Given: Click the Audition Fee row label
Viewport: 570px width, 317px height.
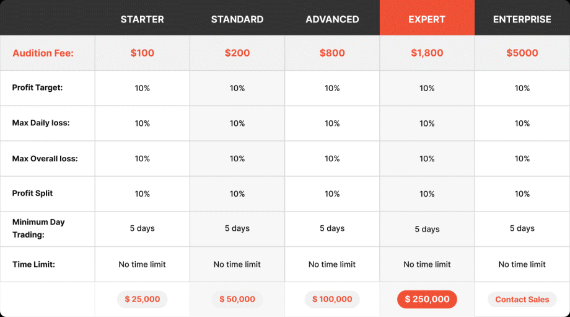Looking at the screenshot, I should [43, 53].
